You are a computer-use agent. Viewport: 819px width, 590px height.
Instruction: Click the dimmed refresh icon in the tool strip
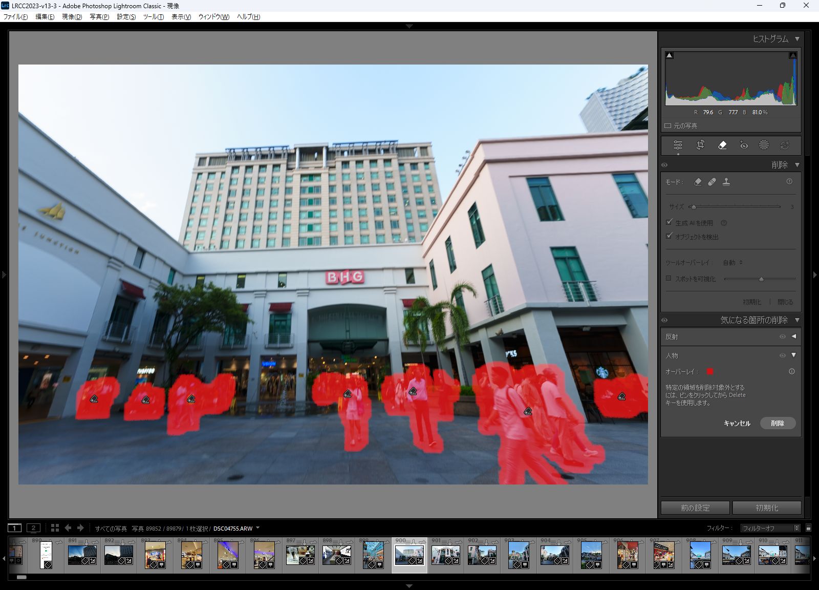click(784, 145)
